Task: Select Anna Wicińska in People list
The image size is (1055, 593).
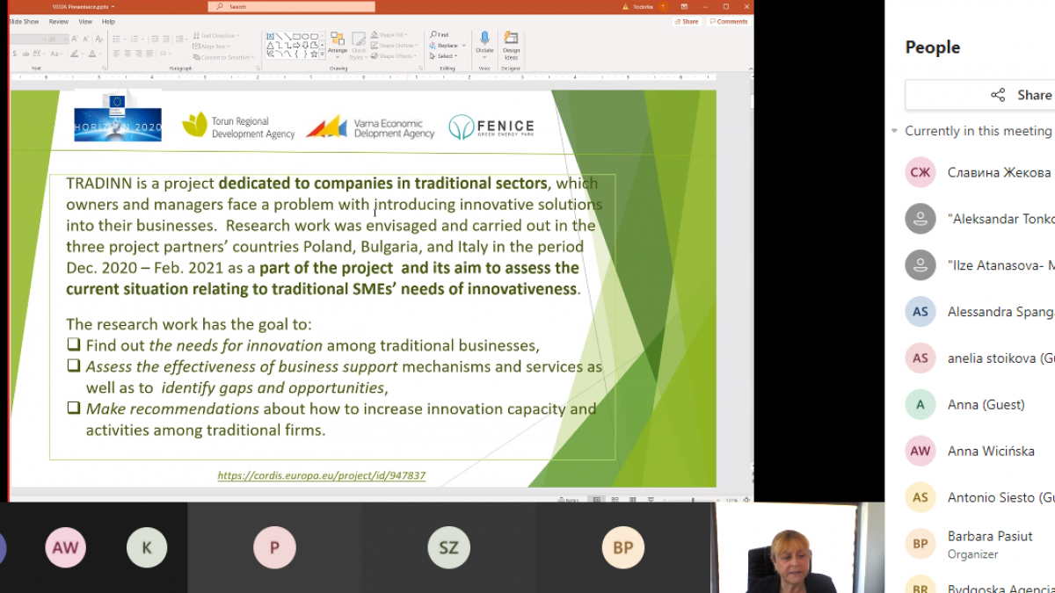Action: 980,452
